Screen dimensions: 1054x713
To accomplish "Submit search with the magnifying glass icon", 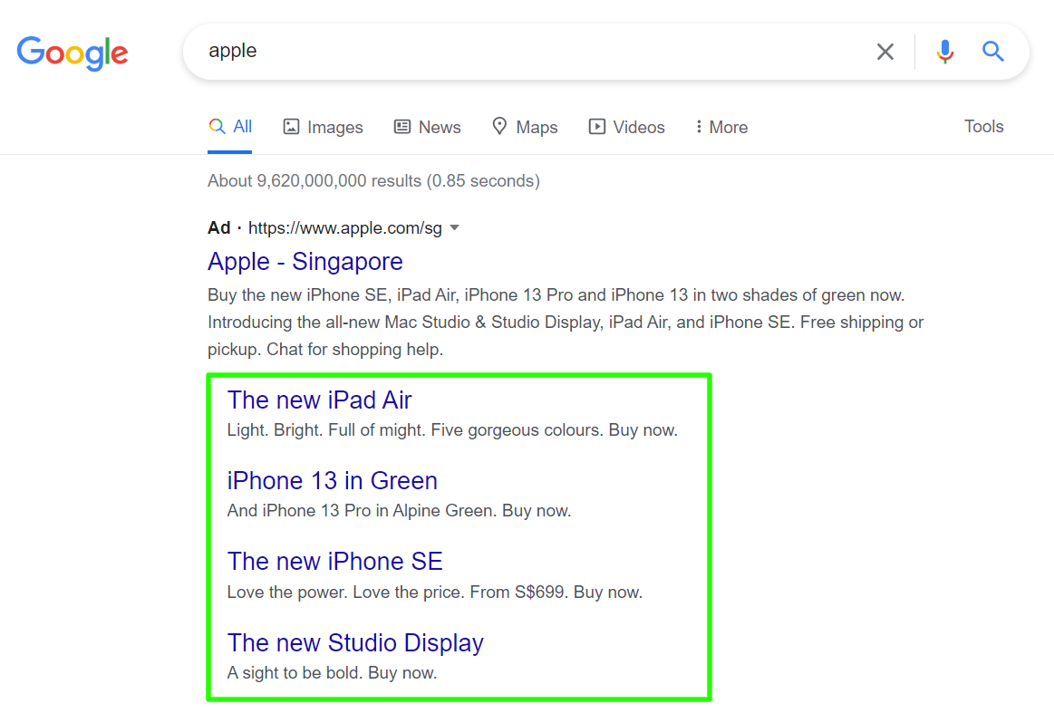I will pyautogui.click(x=993, y=51).
